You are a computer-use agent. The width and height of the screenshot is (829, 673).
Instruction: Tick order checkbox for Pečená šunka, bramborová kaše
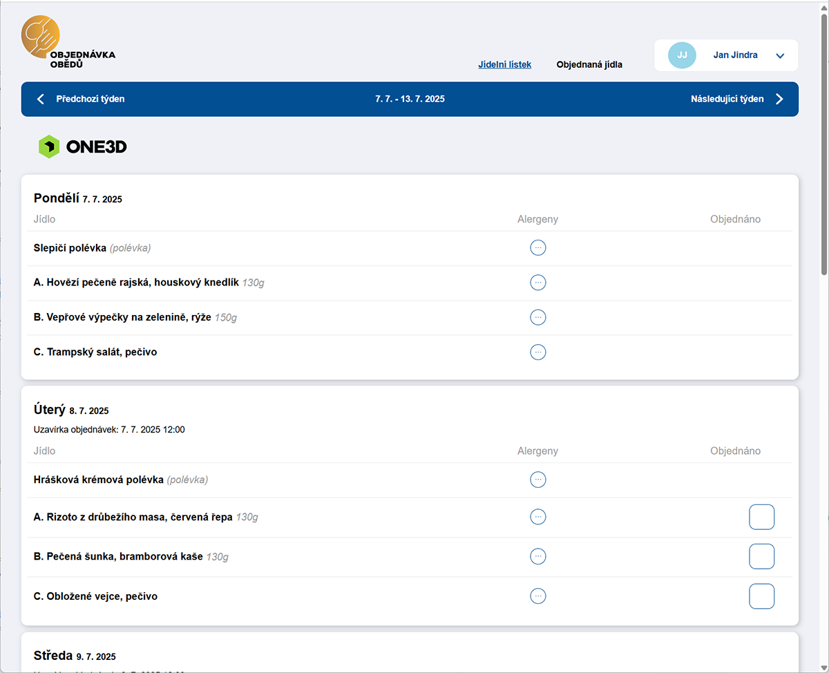[x=761, y=556]
